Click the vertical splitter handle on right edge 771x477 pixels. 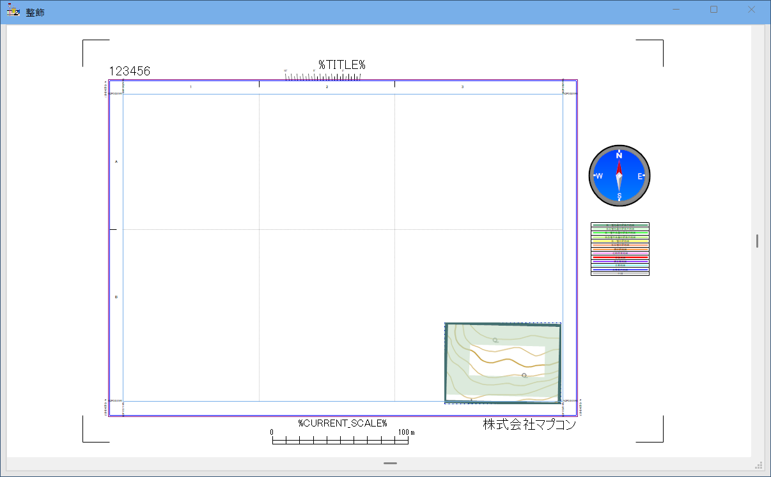pyautogui.click(x=757, y=241)
